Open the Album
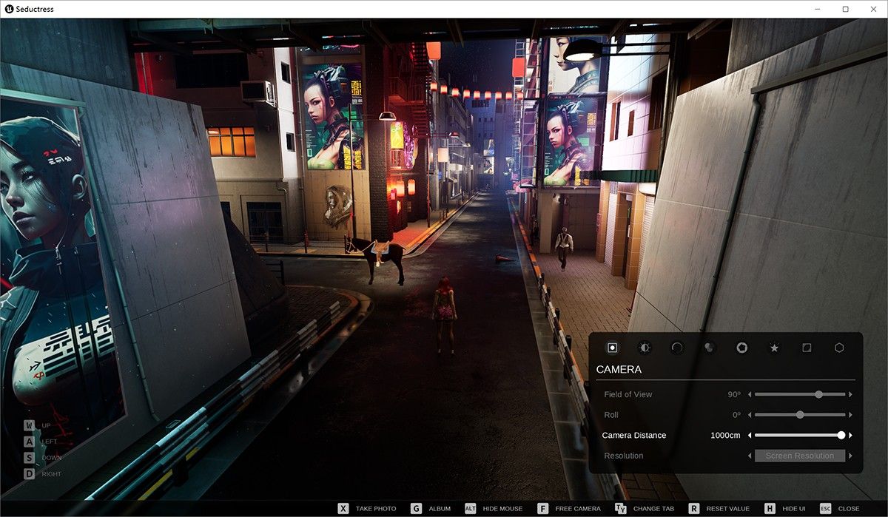888x517 pixels. click(x=431, y=509)
